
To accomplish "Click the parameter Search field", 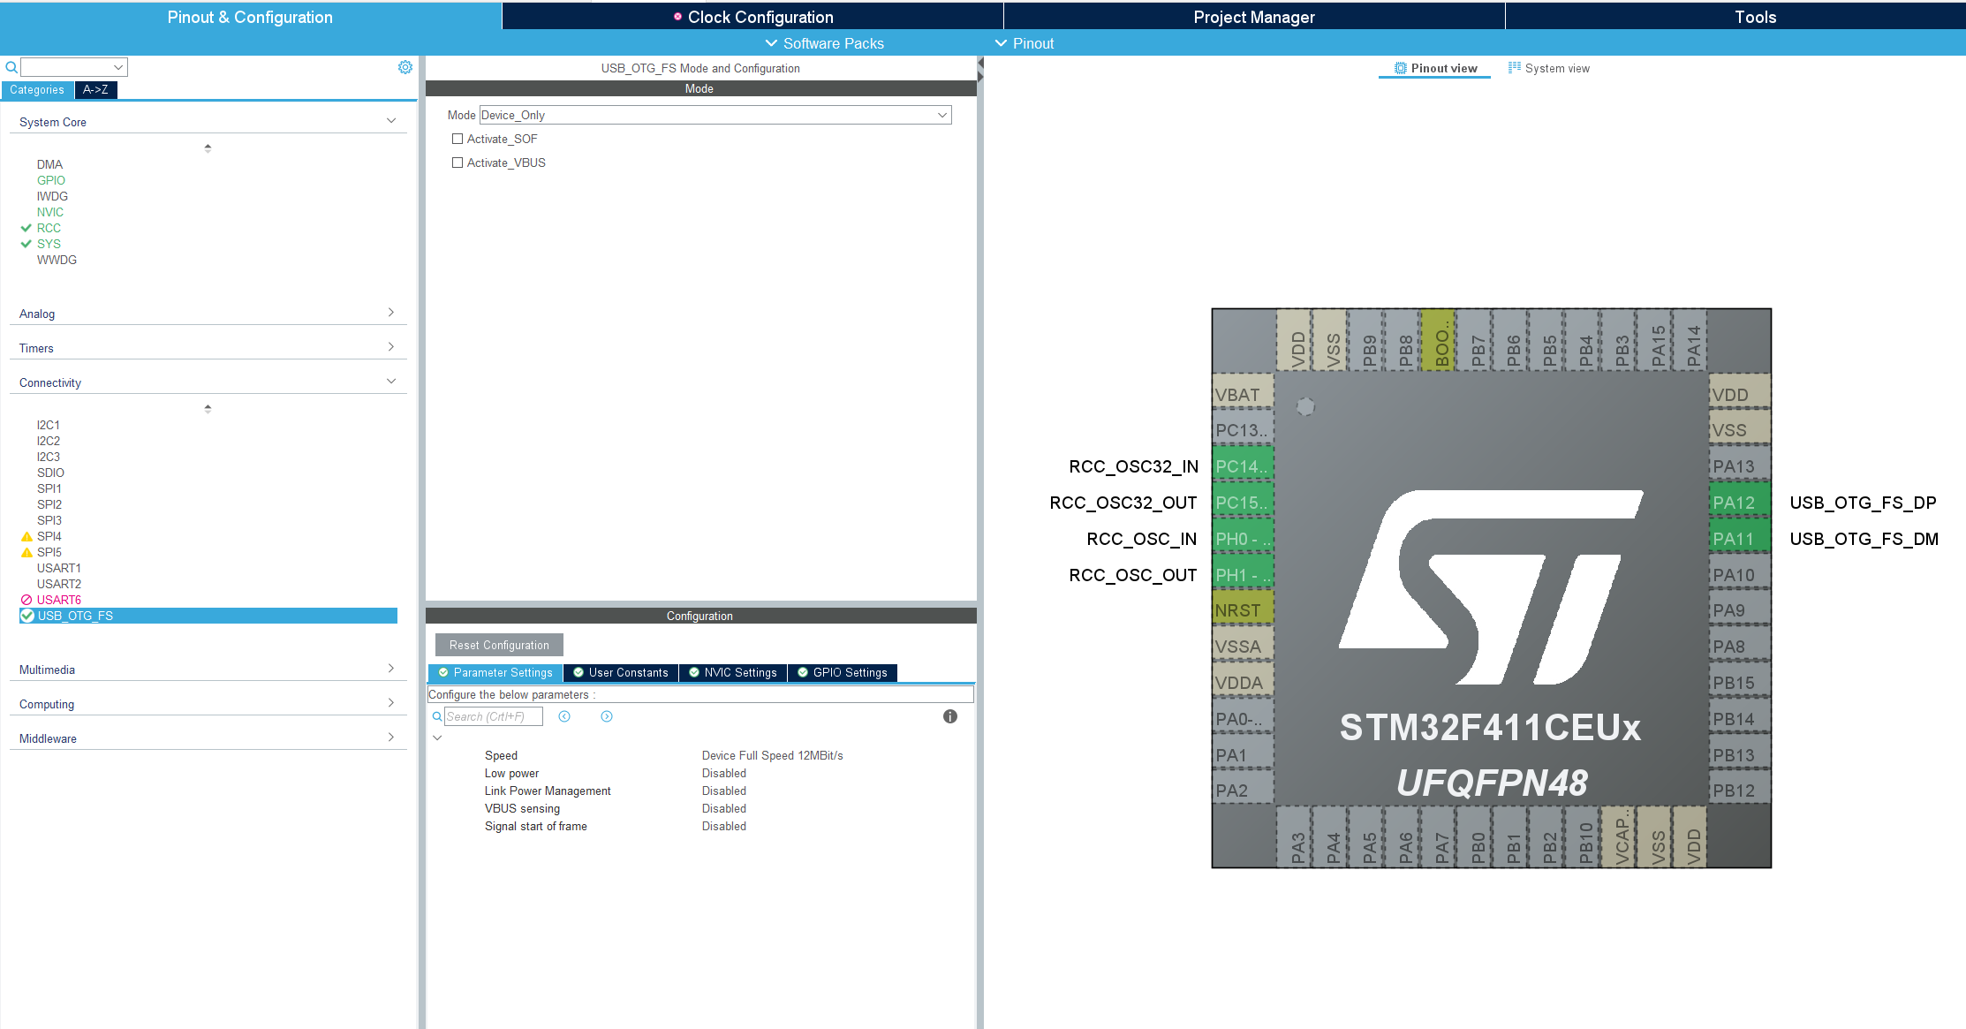I will click(493, 716).
